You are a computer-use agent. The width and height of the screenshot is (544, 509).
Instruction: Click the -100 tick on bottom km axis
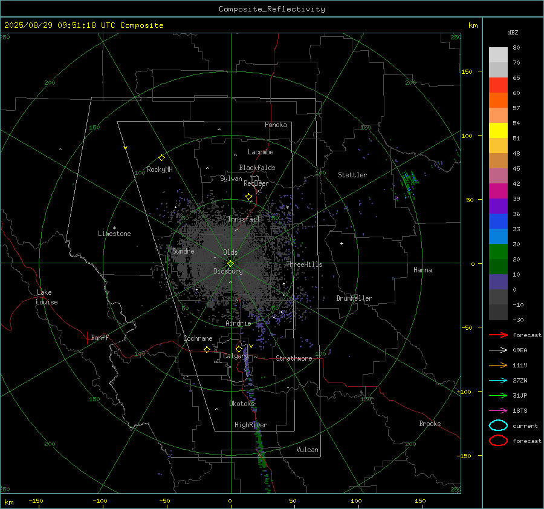tap(100, 501)
